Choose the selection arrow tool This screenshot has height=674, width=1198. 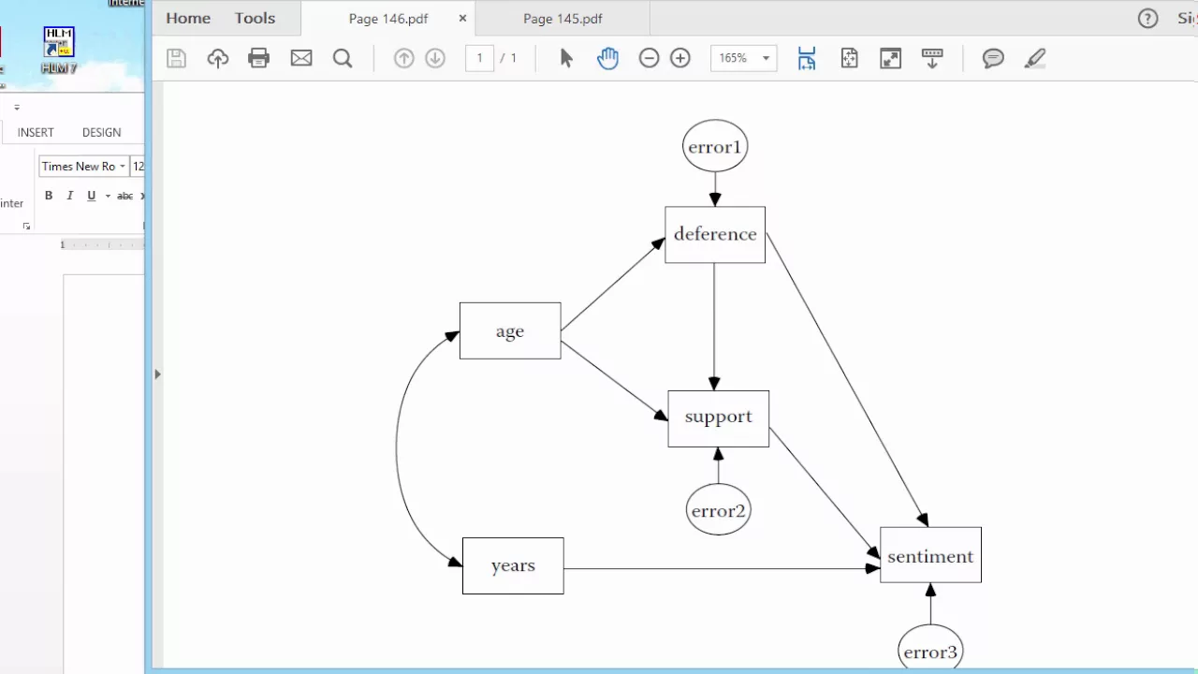click(566, 58)
